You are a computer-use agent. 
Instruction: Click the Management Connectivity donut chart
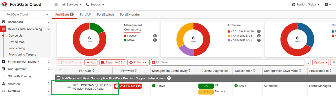pyautogui.click(x=90, y=39)
